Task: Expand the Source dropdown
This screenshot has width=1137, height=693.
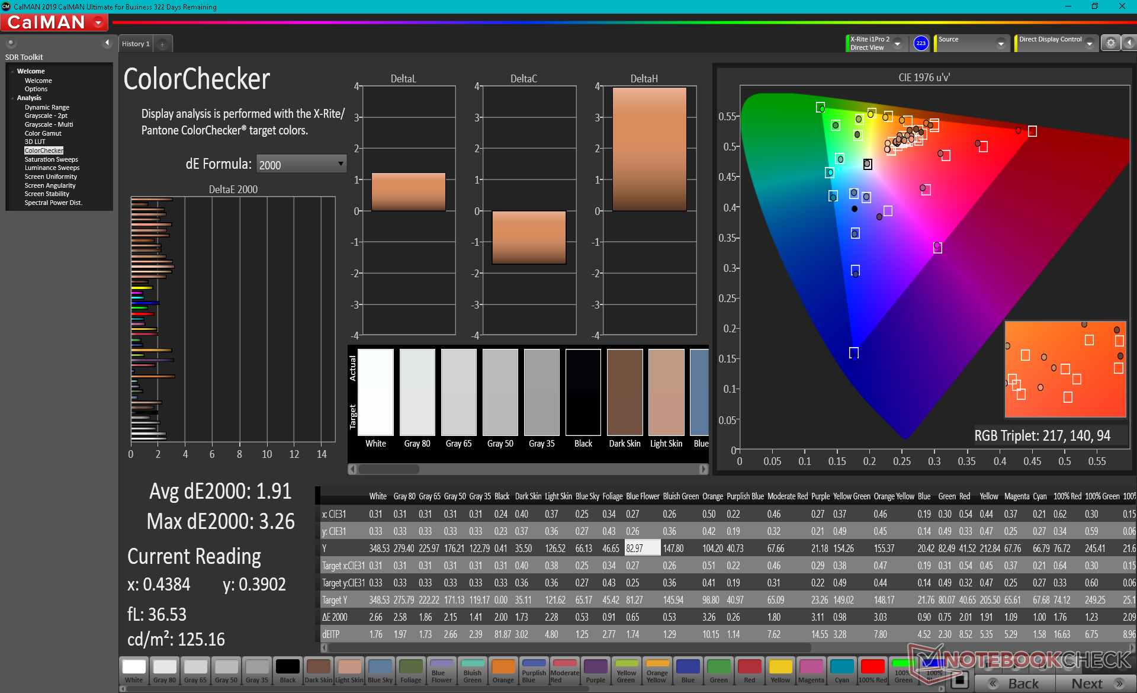Action: click(1001, 44)
